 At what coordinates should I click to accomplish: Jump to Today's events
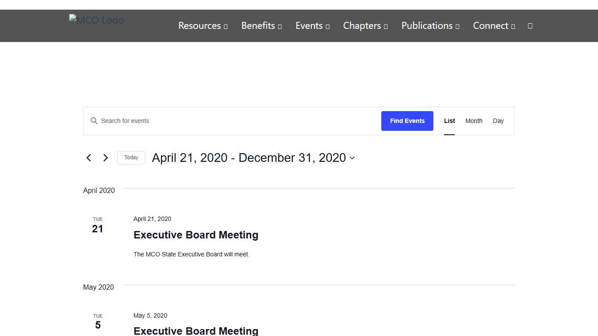(x=131, y=158)
